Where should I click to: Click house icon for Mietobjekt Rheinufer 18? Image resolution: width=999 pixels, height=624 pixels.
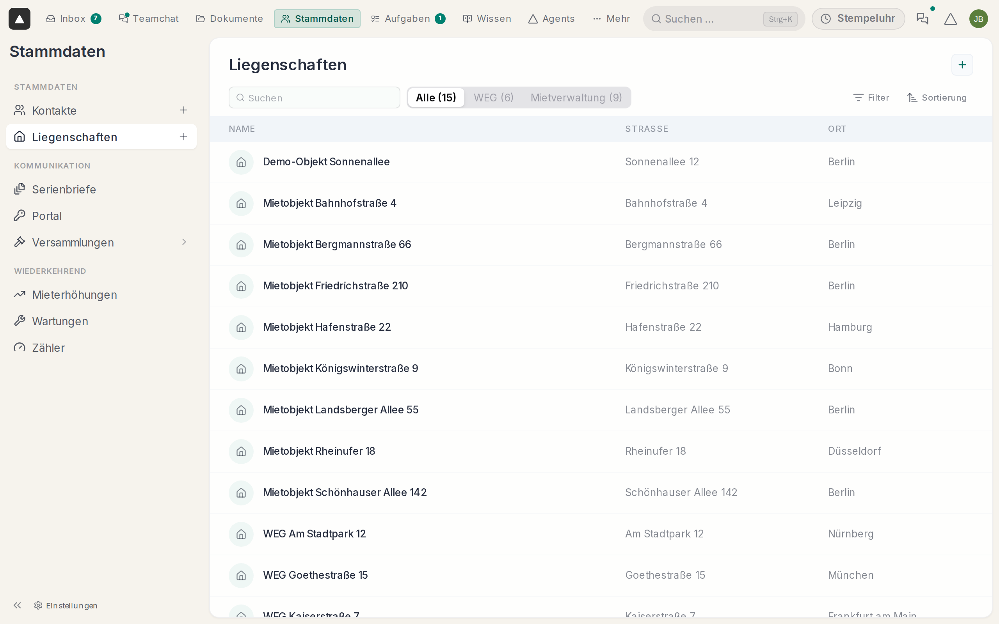click(241, 452)
